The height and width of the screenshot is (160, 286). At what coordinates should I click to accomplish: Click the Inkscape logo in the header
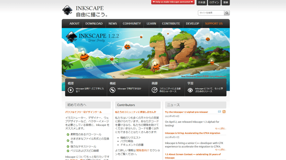coord(67,10)
